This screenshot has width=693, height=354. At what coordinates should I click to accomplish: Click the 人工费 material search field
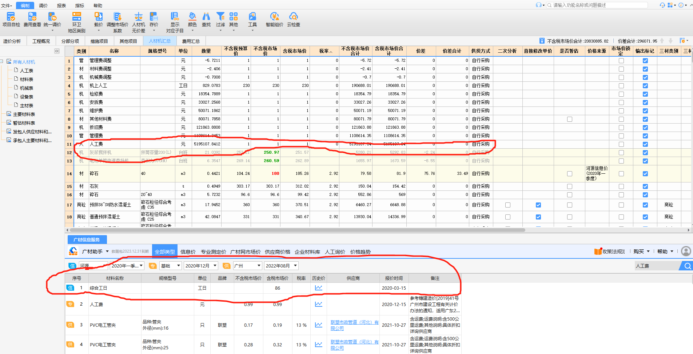[x=657, y=266]
